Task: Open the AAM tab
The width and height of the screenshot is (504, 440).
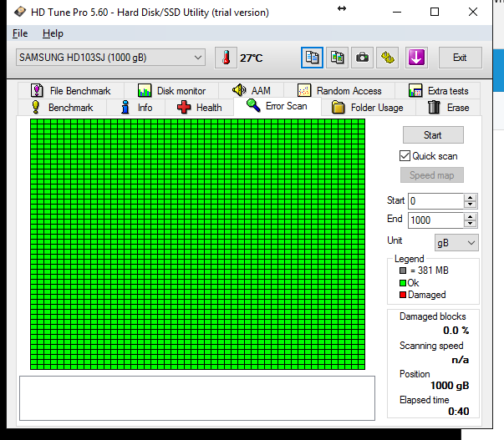Action: coord(252,90)
